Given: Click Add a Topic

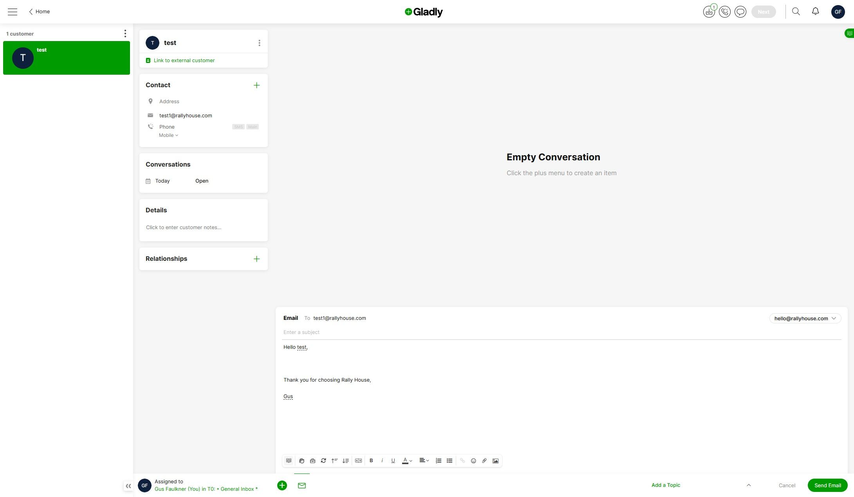Looking at the screenshot, I should tap(666, 485).
